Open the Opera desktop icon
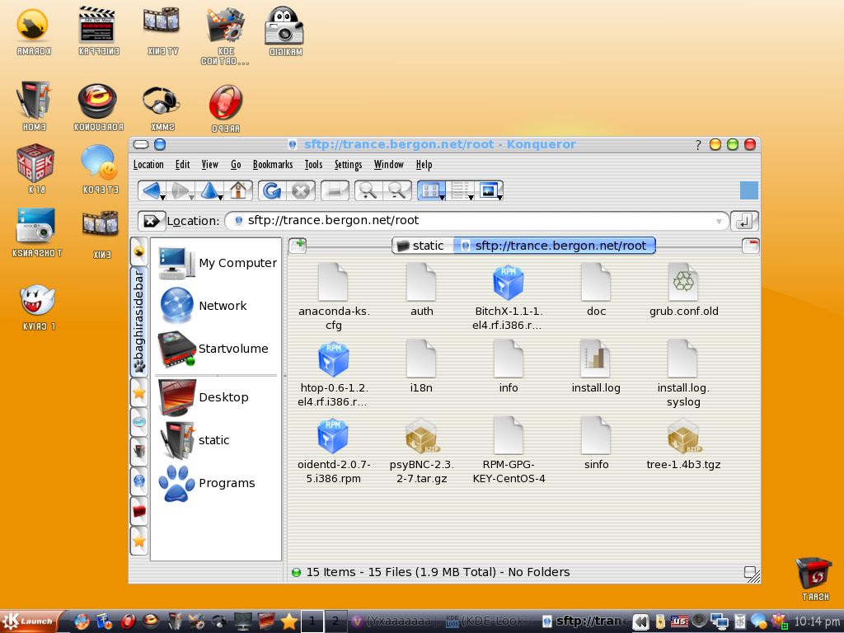The image size is (844, 633). 226,108
